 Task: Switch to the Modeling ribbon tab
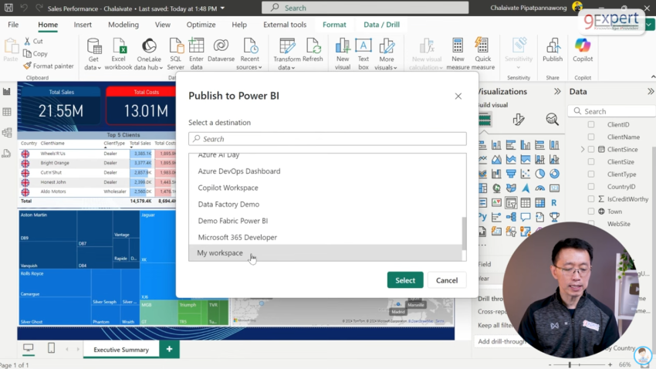123,25
